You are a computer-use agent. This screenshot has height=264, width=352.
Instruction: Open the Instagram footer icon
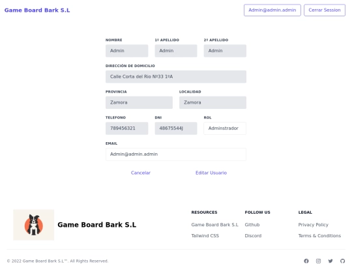pos(318,261)
